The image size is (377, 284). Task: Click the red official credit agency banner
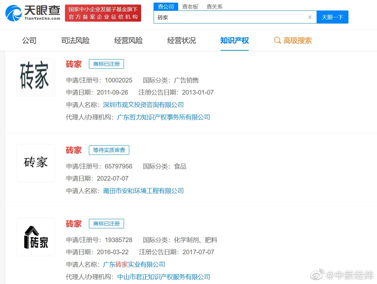[103, 13]
